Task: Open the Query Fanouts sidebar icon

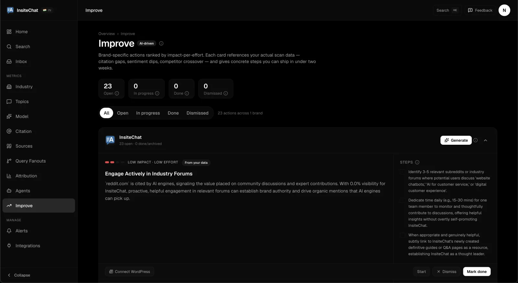Action: point(9,161)
